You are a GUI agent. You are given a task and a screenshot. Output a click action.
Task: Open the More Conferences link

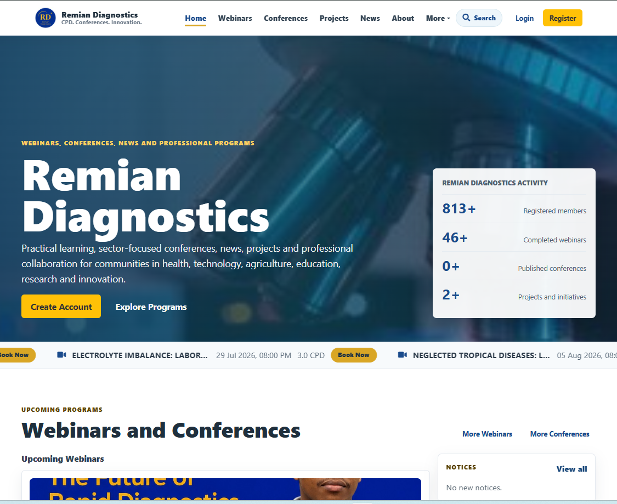click(x=559, y=434)
